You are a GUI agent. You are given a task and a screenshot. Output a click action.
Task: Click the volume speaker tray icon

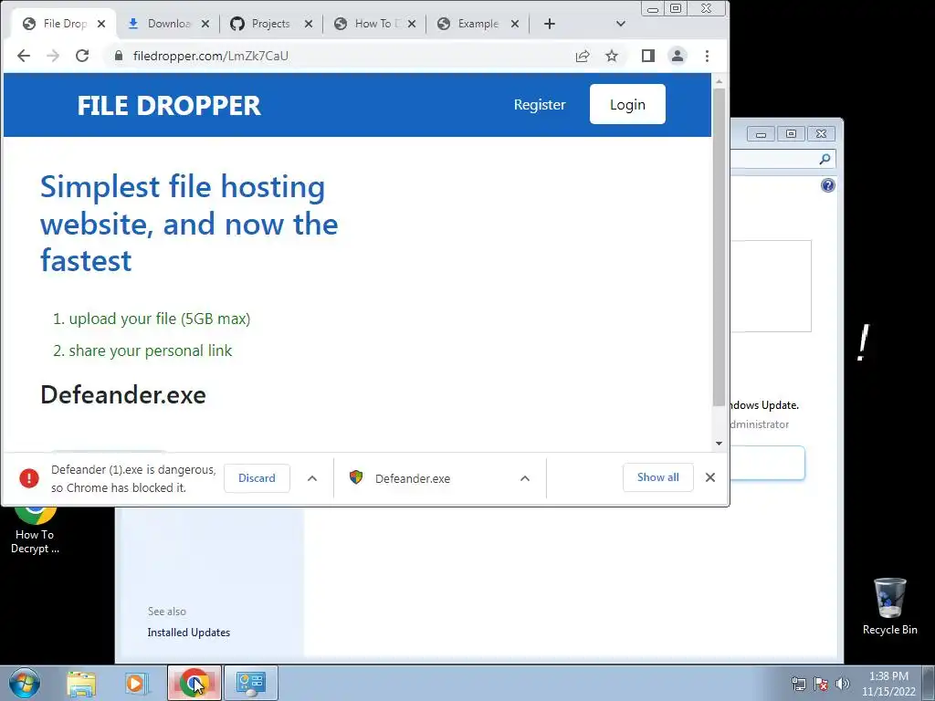(x=843, y=684)
